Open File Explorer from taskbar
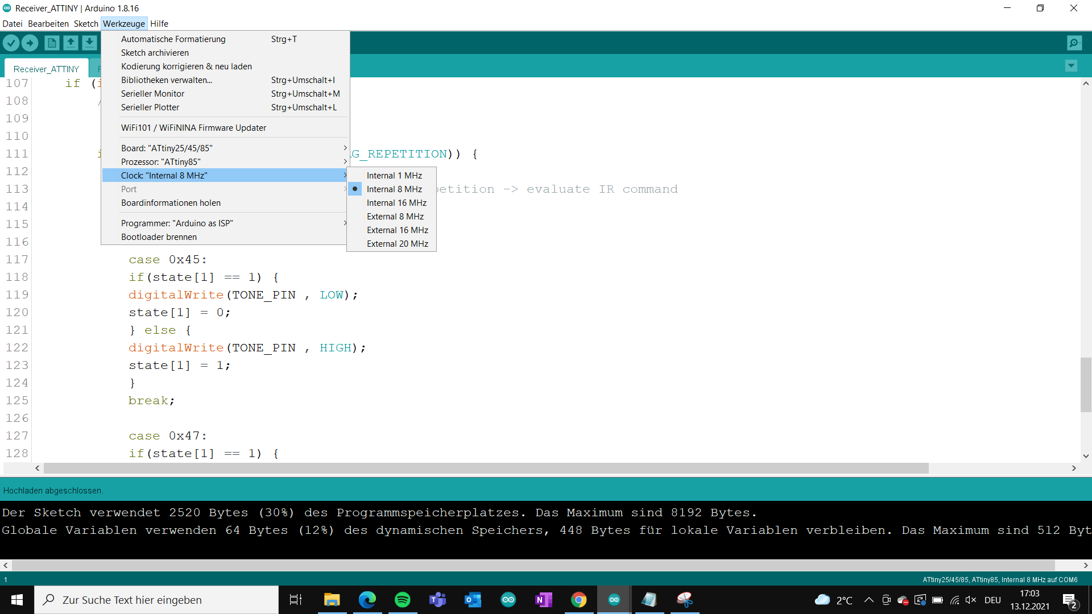This screenshot has height=614, width=1092. tap(332, 600)
